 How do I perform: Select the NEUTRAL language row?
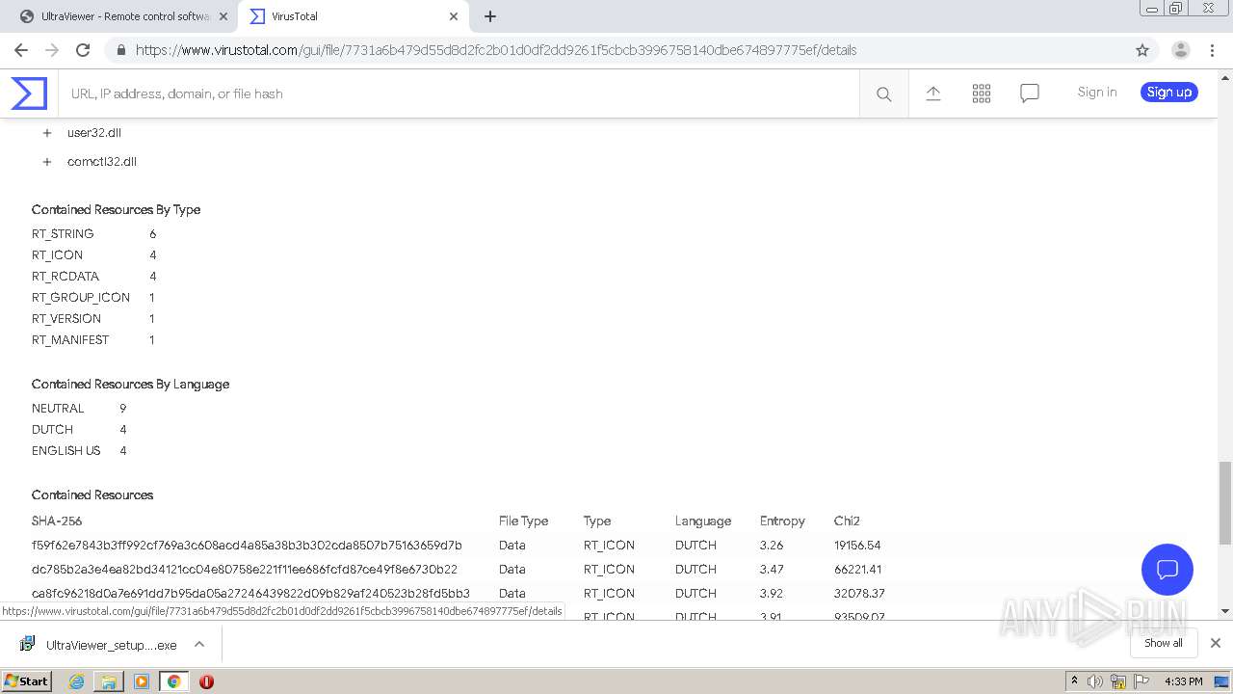pyautogui.click(x=79, y=409)
